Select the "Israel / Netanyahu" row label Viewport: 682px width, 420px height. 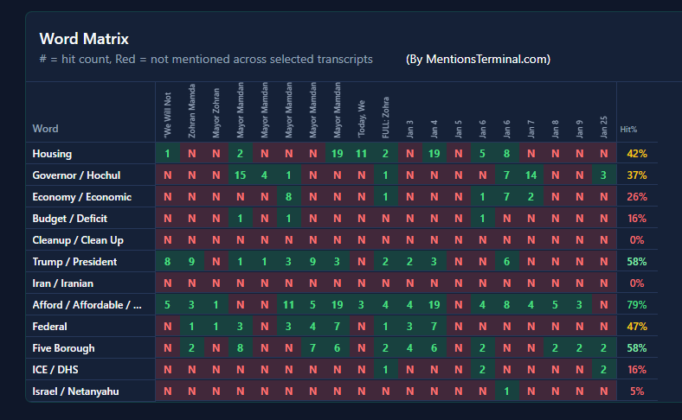point(75,391)
